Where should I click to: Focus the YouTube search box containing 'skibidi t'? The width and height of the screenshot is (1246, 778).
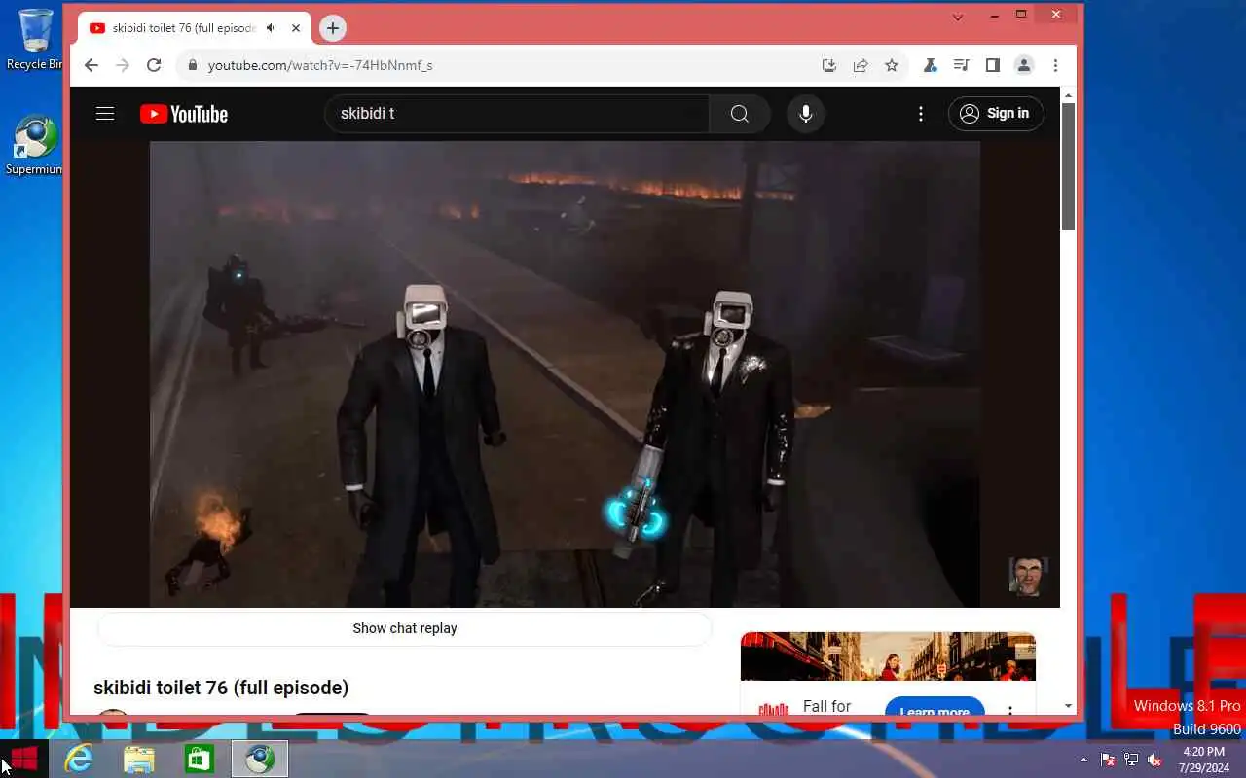pyautogui.click(x=517, y=114)
